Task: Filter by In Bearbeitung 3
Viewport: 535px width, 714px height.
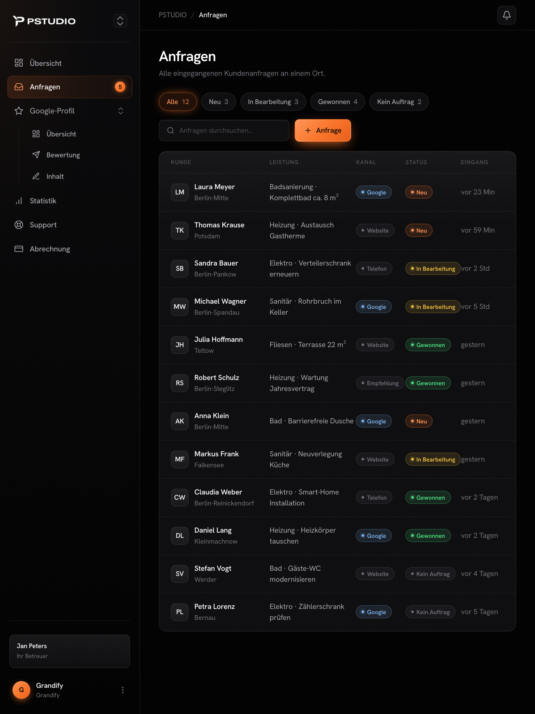Action: [x=273, y=102]
